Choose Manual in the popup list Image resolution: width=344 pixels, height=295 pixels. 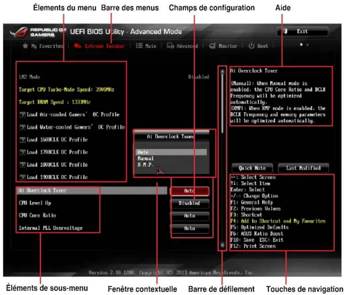click(x=146, y=158)
